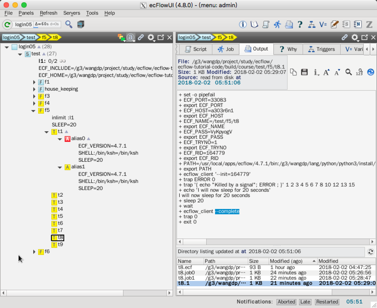Screen dimensions: 377x308
Task: Open the Job running-man icon in the top toolbar
Action: pos(277,24)
